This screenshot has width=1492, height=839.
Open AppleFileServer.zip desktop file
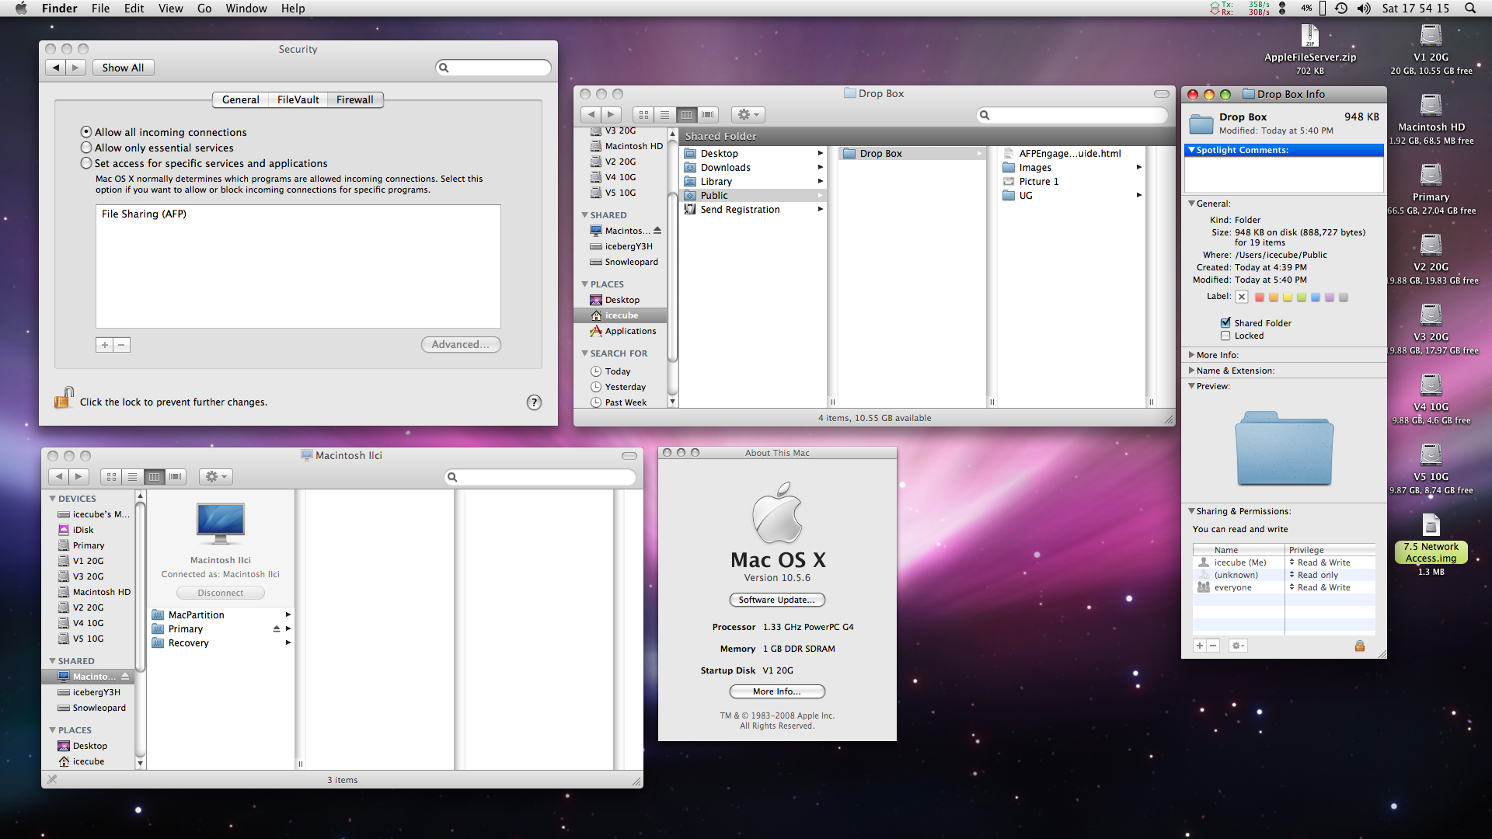1309,37
